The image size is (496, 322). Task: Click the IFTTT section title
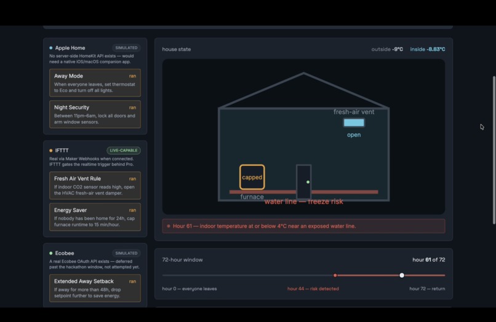pos(62,151)
